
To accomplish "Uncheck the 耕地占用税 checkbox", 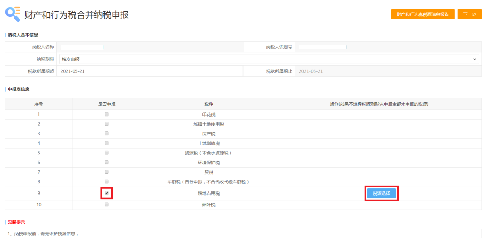I will [x=107, y=193].
